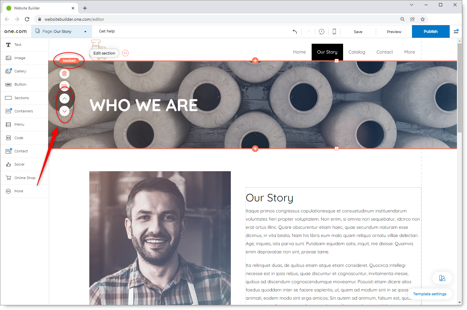Move section up with the up chevron
Image resolution: width=467 pixels, height=310 pixels.
click(x=64, y=99)
